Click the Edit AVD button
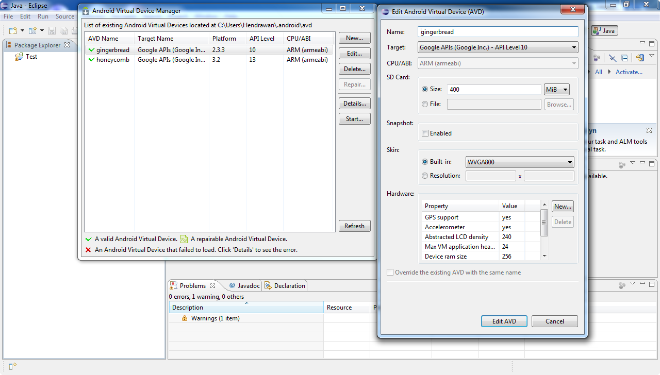Image resolution: width=660 pixels, height=375 pixels. [x=504, y=321]
